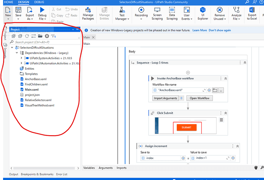
Task: Open Test Manager menu
Action: click(x=122, y=13)
